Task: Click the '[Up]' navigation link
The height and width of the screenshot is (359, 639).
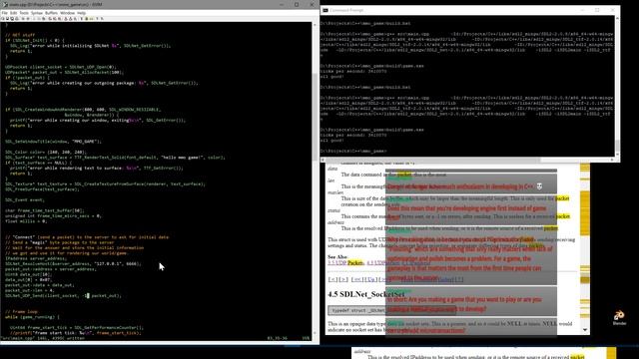Action: pyautogui.click(x=370, y=279)
